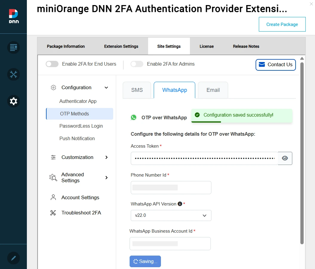Click the Account Settings person icon

coord(53,197)
